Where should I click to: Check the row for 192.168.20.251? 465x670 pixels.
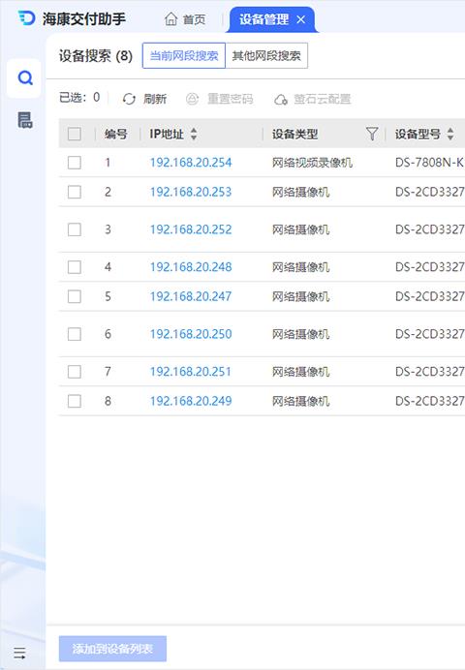(x=75, y=372)
